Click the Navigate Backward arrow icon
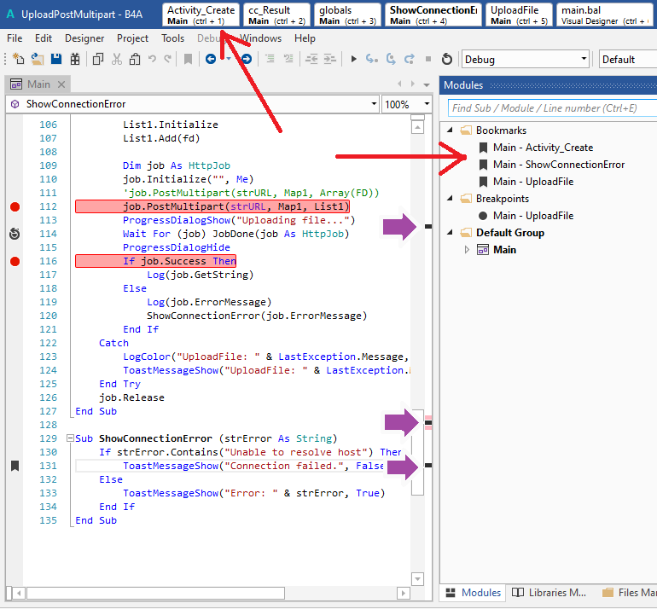Image resolution: width=657 pixels, height=609 pixels. [x=211, y=59]
